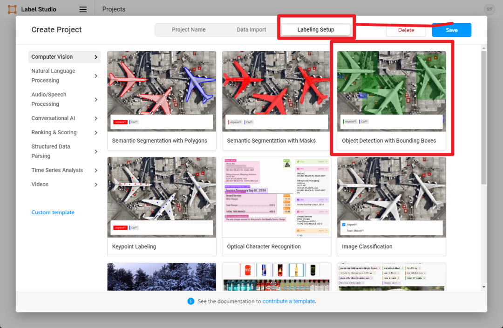Switch to the Data Import tab

251,29
